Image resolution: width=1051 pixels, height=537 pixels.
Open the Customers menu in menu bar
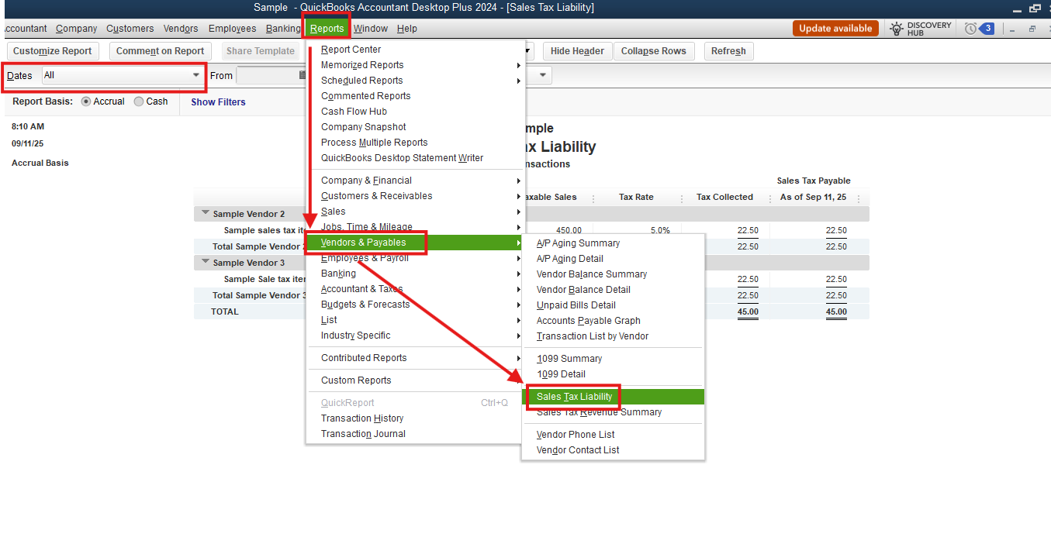(x=130, y=29)
